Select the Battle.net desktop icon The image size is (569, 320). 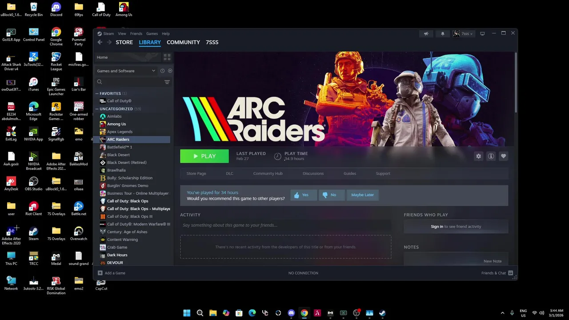[x=79, y=208]
